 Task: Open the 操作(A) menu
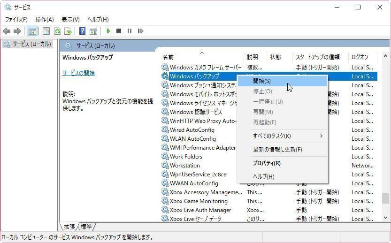coord(45,19)
